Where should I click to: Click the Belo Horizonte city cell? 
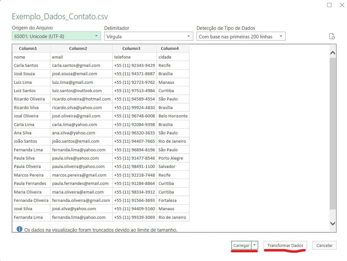pos(173,116)
